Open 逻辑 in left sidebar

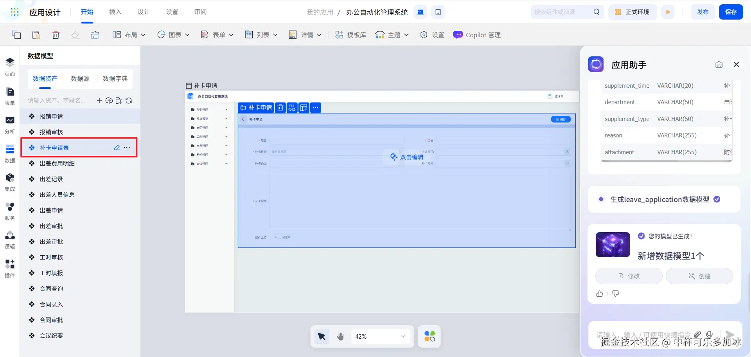pos(10,240)
